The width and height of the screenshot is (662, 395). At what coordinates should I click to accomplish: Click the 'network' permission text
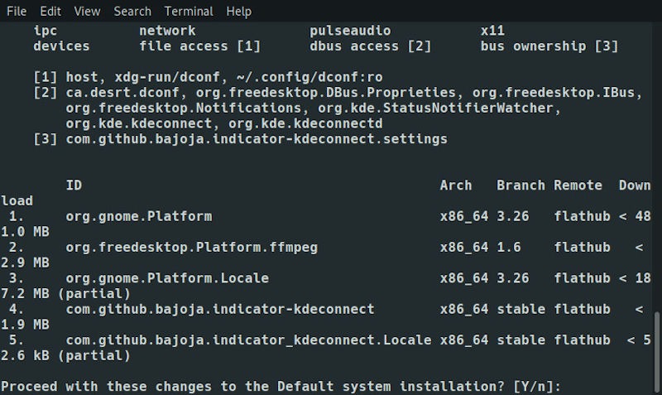[x=168, y=31]
